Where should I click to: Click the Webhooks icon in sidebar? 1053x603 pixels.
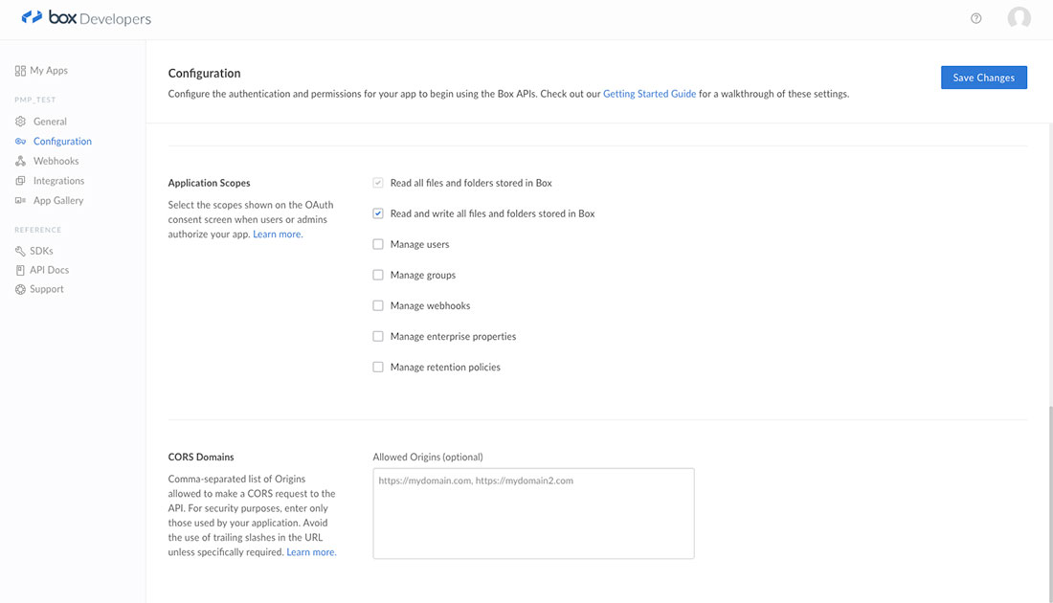tap(20, 161)
